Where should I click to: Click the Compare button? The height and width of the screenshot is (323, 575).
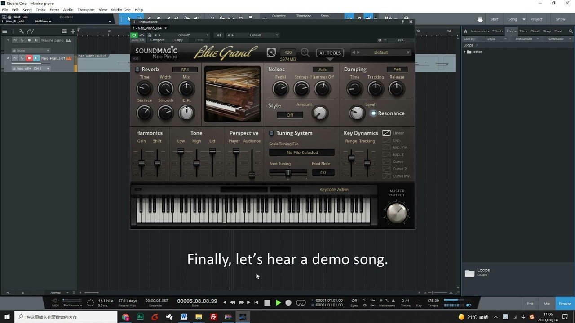157,40
